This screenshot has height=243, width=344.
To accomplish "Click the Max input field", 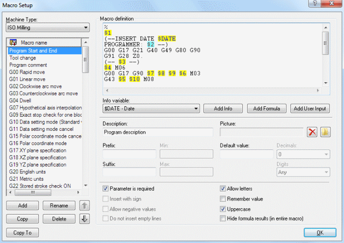I will [x=187, y=172].
